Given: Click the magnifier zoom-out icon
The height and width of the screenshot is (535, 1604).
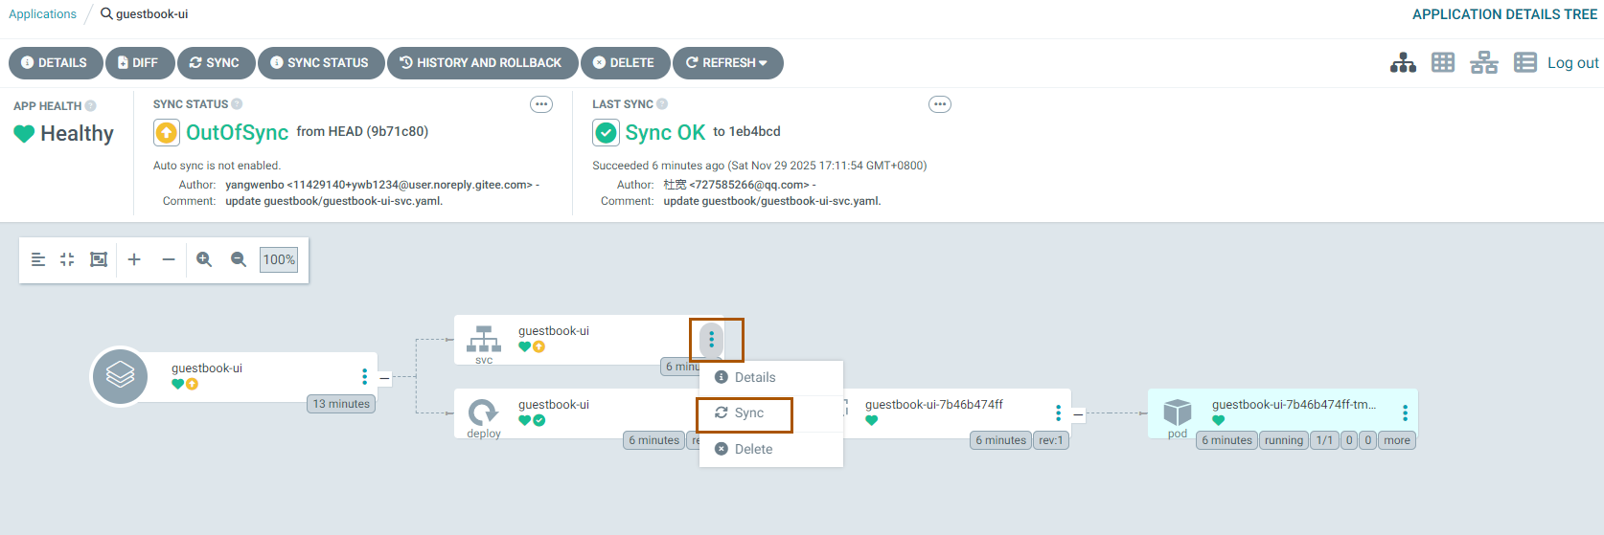Looking at the screenshot, I should click(239, 259).
